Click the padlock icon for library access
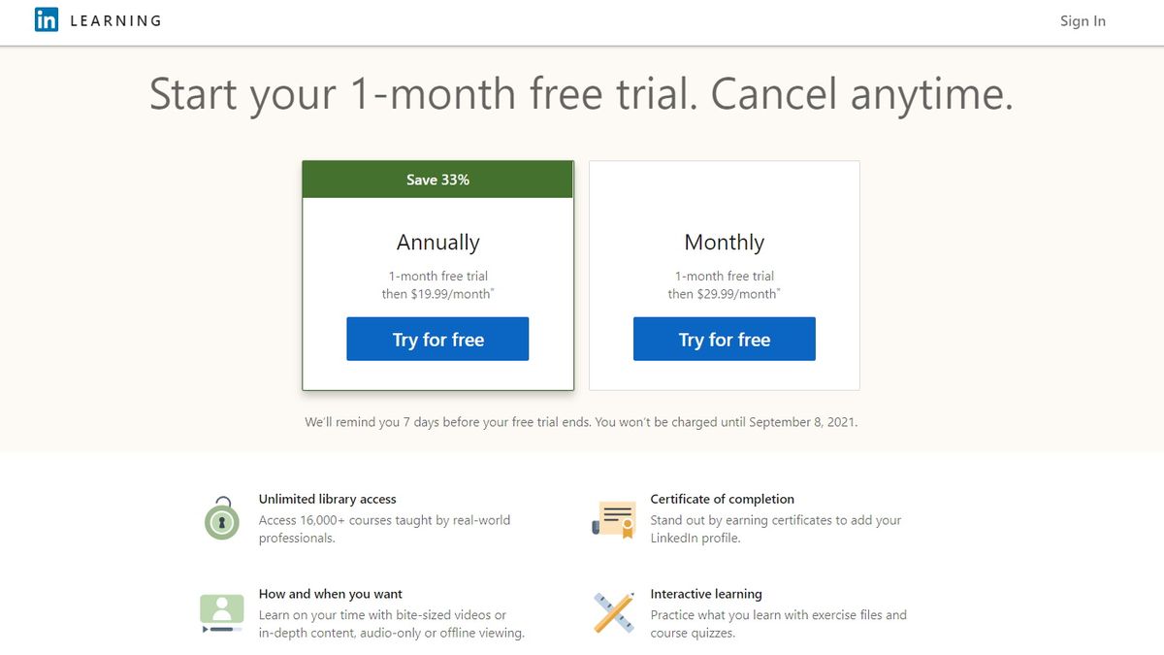The height and width of the screenshot is (655, 1164). click(x=222, y=520)
